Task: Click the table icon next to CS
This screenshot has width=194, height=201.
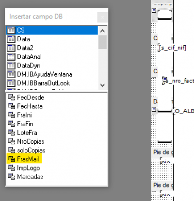Action: (11, 30)
